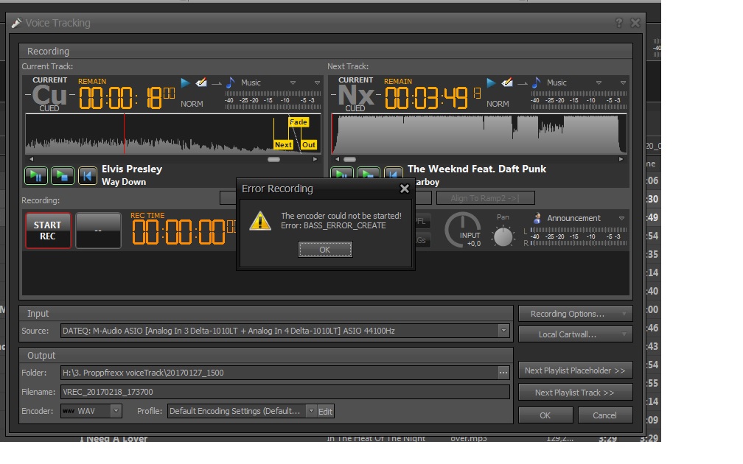Click the Next Track cue-to-start button
Image resolution: width=743 pixels, height=464 pixels.
coord(394,173)
